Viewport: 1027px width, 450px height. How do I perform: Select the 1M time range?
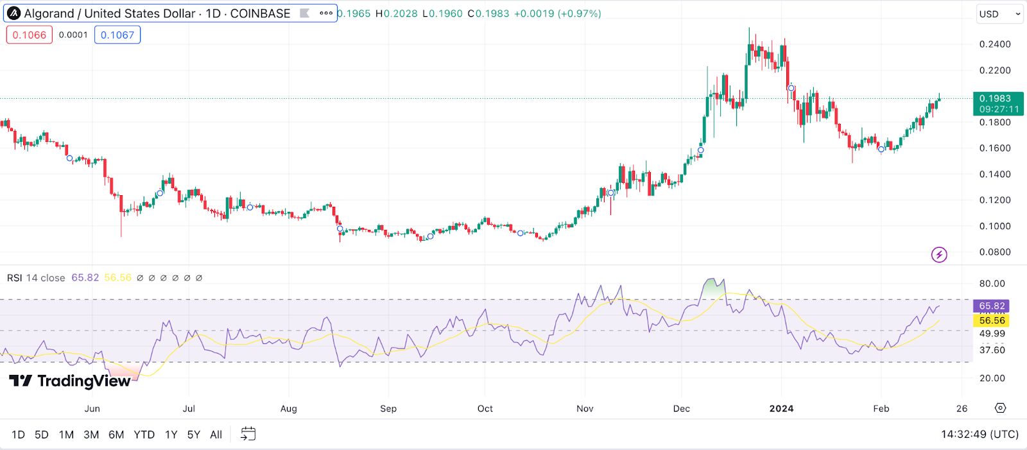(66, 435)
